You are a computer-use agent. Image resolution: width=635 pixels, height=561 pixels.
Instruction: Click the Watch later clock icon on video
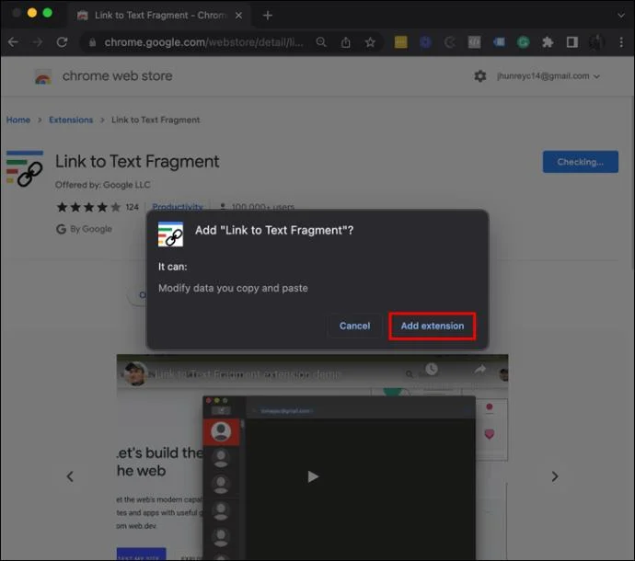(432, 369)
